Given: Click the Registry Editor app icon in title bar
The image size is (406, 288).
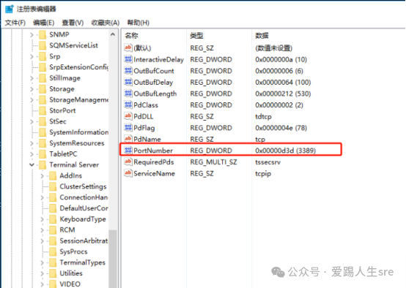Looking at the screenshot, I should click(9, 9).
